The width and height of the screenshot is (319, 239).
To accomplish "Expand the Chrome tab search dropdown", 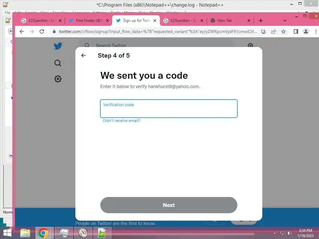I will 285,21.
